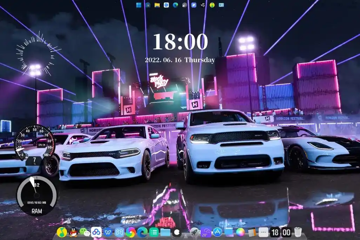Open the key-shaped search utility on top bar
The width and height of the screenshot is (360, 240).
185,5
